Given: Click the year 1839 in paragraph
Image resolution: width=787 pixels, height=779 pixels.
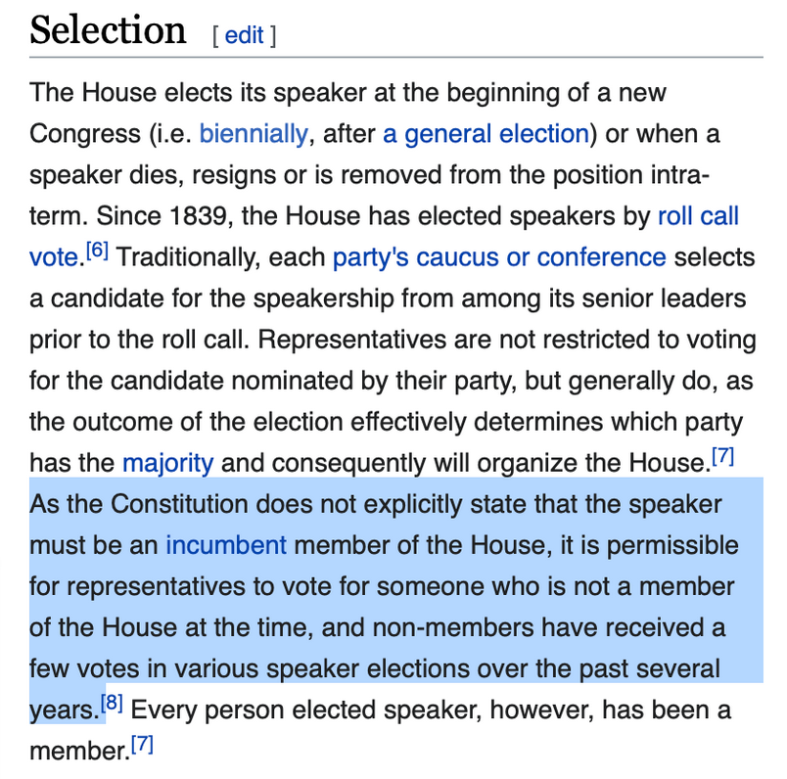Looking at the screenshot, I should (x=198, y=216).
